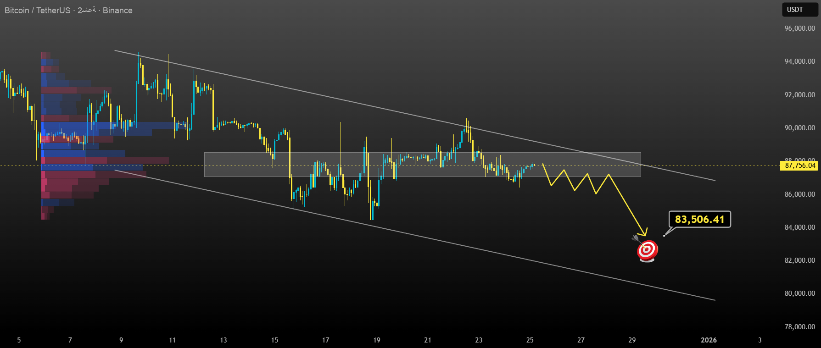The height and width of the screenshot is (348, 821).
Task: Click the 96,000.00 price axis label
Action: pos(799,28)
